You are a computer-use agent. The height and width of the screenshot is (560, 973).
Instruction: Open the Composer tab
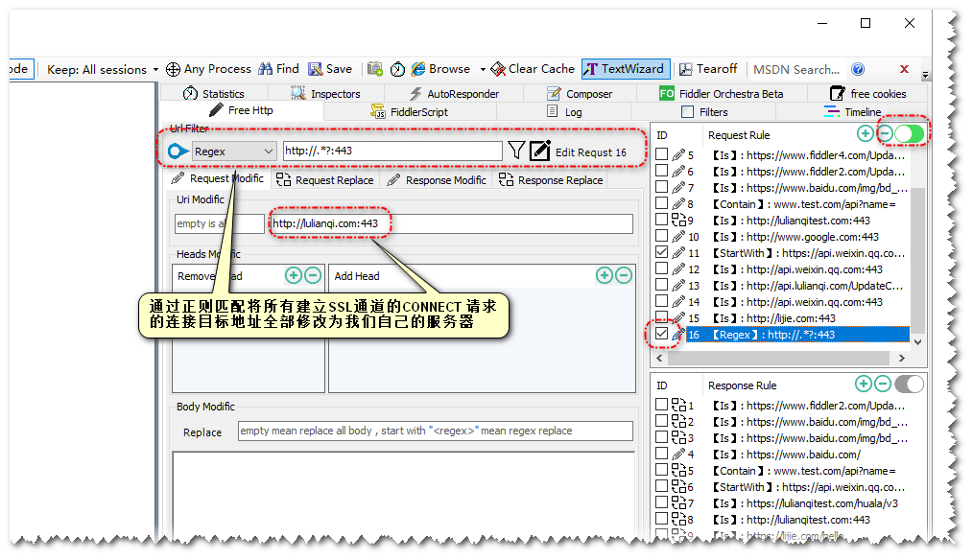coord(579,94)
